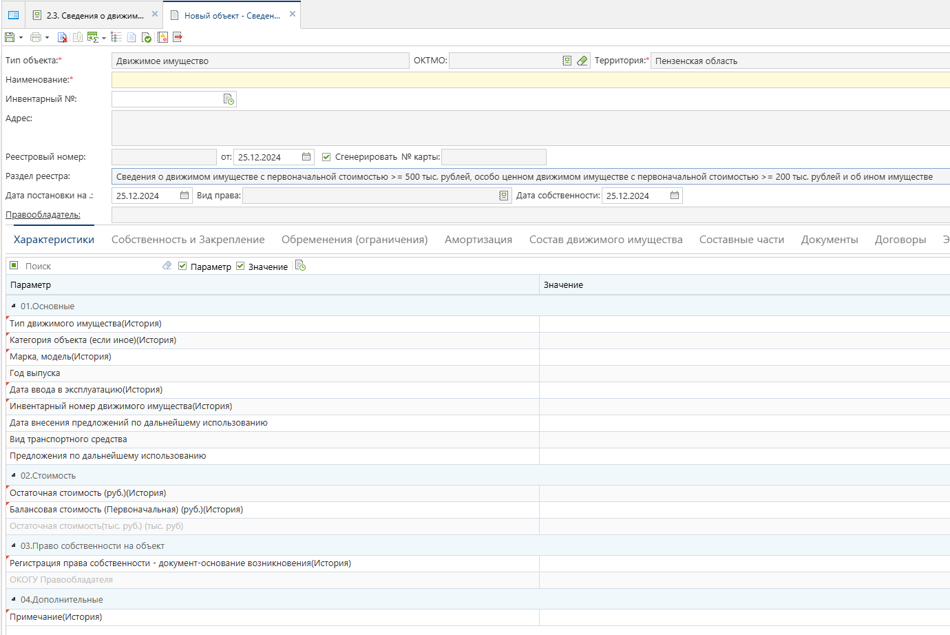
Task: Click the document history icon after Значение checkbox
Action: pos(300,266)
